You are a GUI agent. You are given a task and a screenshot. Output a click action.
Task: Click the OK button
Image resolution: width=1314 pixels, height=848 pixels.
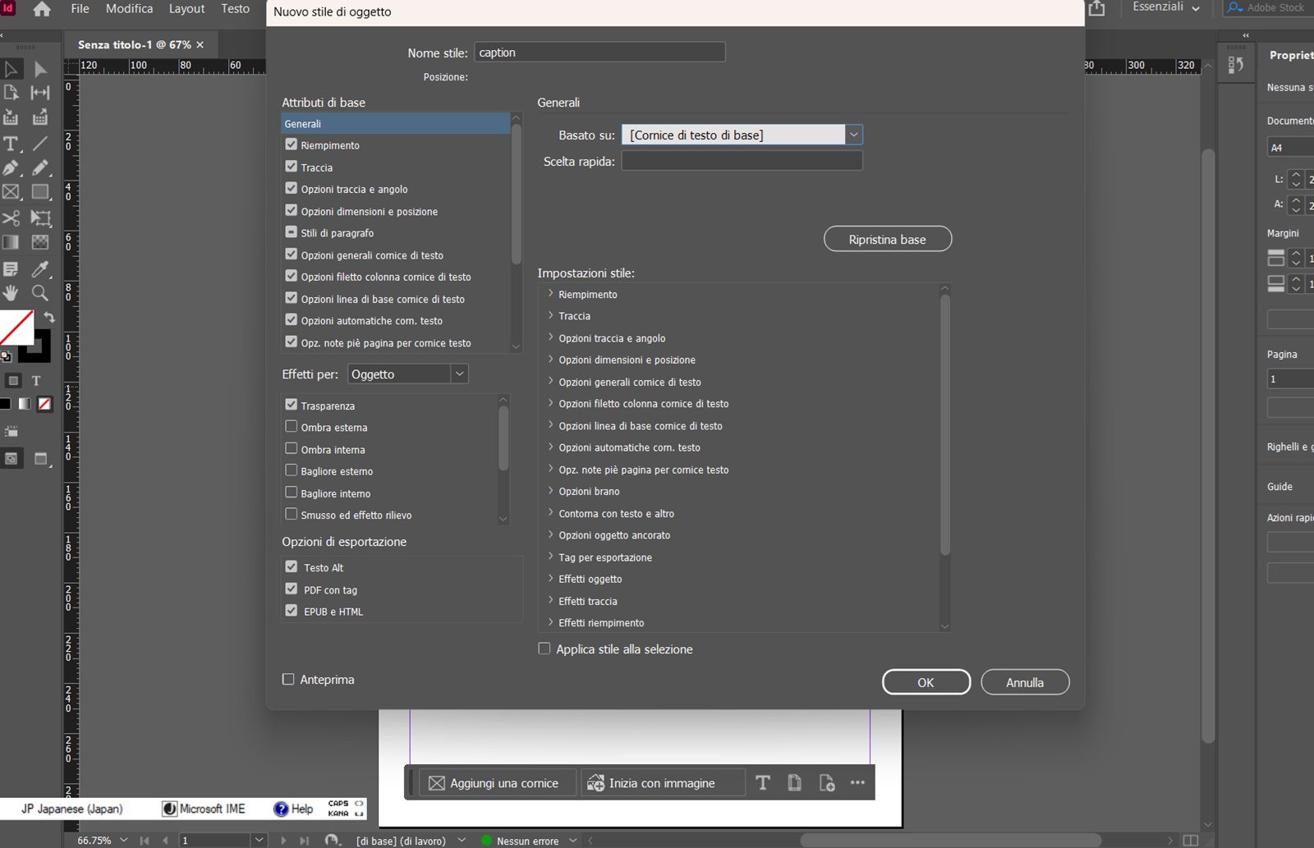[926, 682]
